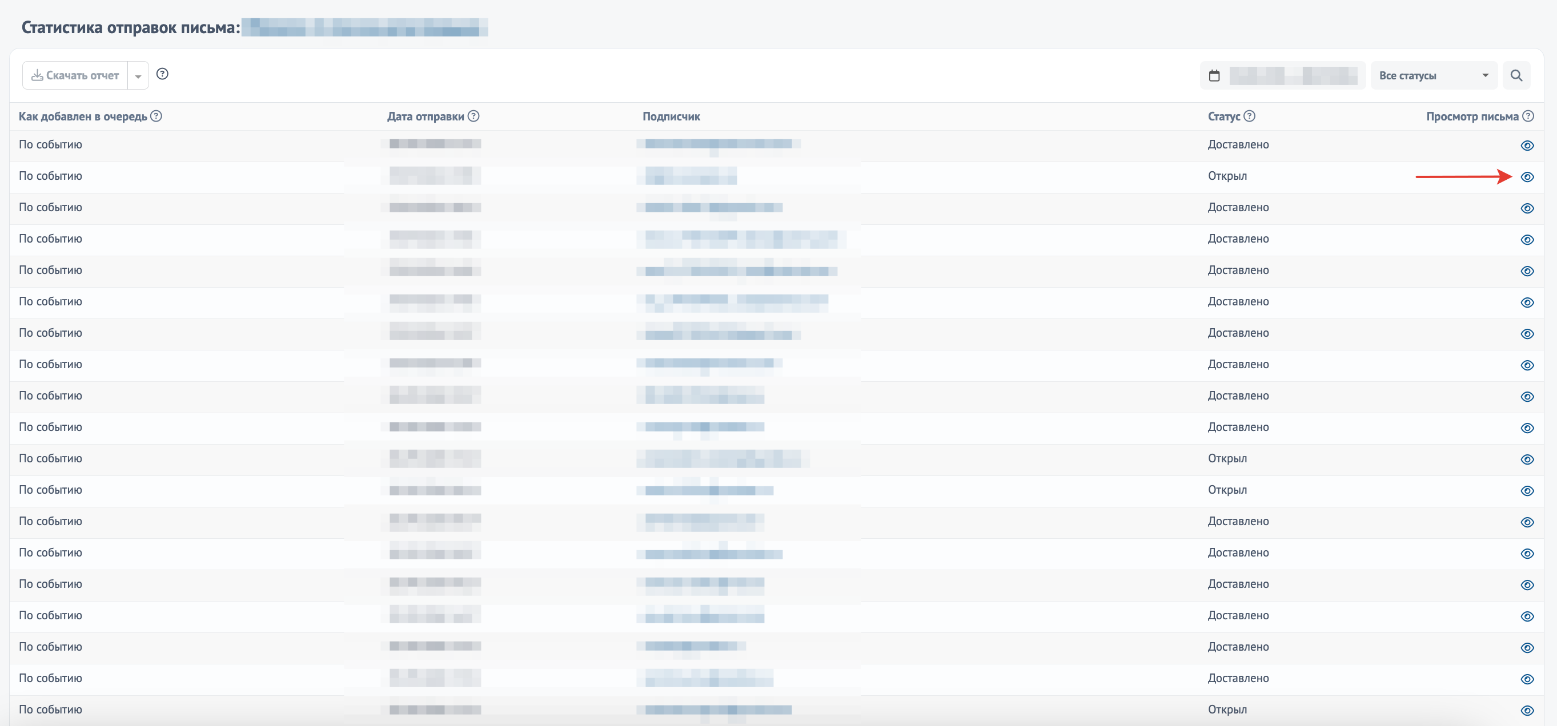Click the calendar icon in the date filter
Screen dimensions: 1557x726
tap(1214, 75)
